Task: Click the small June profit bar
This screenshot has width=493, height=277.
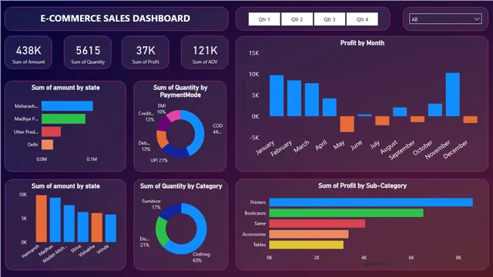Action: point(364,115)
